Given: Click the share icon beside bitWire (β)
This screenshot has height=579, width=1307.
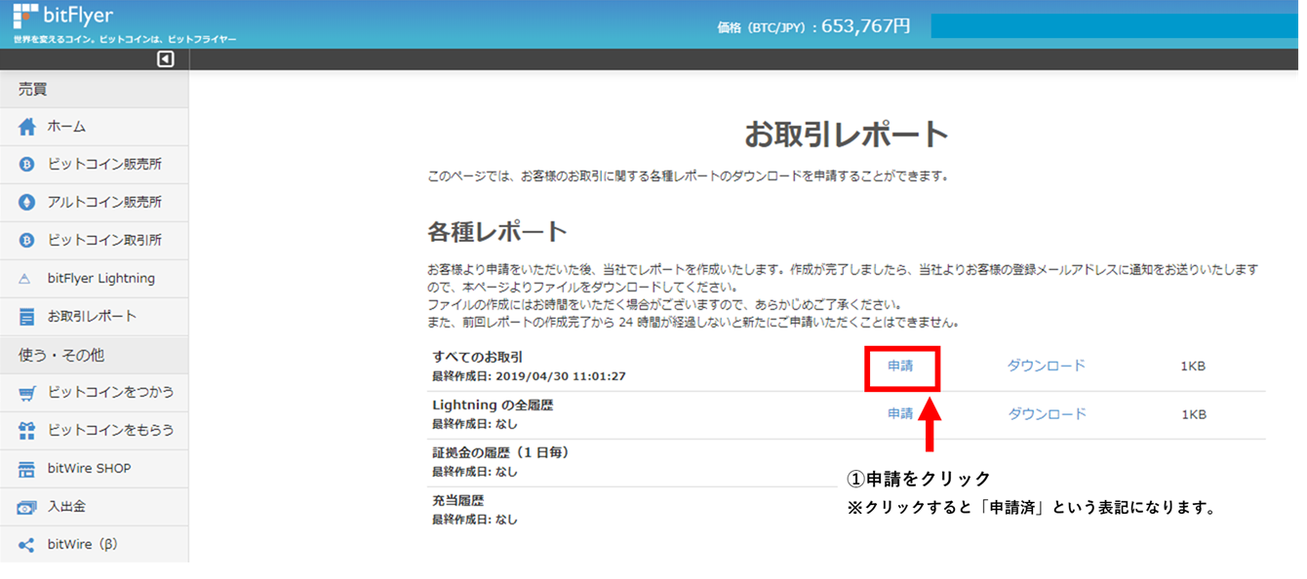Looking at the screenshot, I should 27,545.
